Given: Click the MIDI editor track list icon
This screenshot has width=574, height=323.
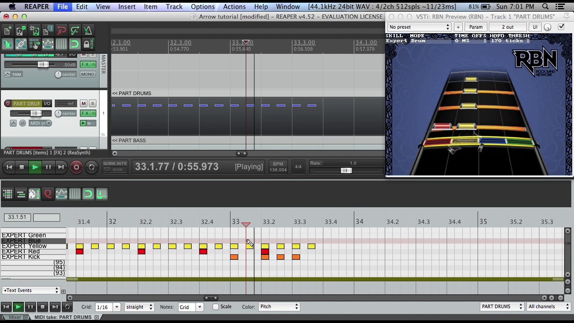Looking at the screenshot, I should pyautogui.click(x=21, y=194).
